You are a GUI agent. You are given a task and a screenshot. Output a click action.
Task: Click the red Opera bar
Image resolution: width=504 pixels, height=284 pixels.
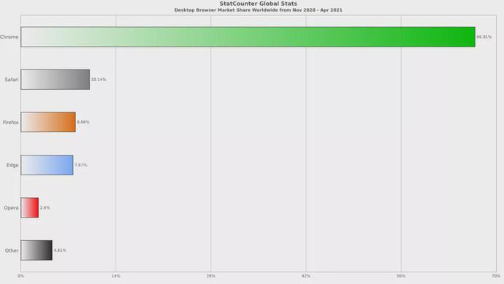coord(29,207)
